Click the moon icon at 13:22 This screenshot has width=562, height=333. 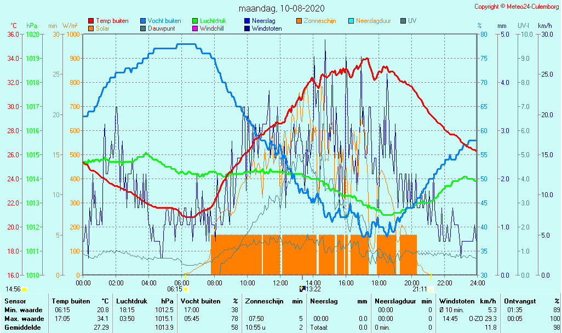click(302, 289)
